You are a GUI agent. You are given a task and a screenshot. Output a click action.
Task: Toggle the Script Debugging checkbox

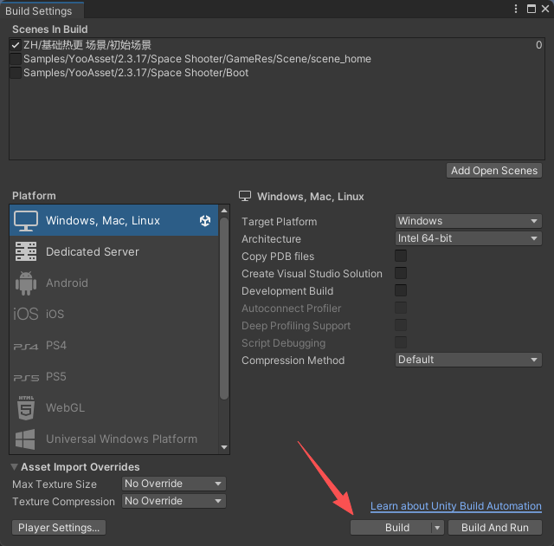click(x=401, y=342)
